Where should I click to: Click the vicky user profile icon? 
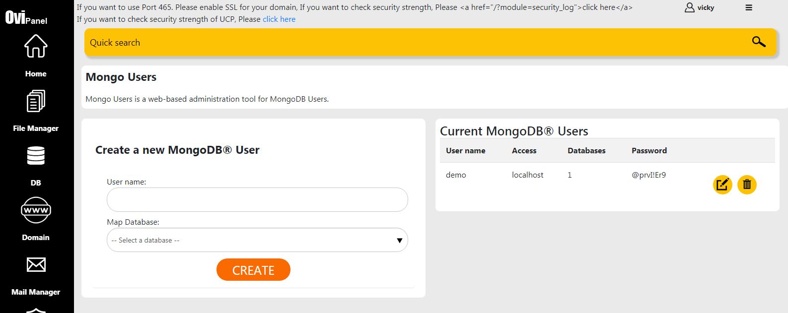coord(689,7)
